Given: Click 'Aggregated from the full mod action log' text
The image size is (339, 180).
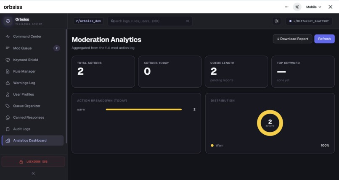Looking at the screenshot, I should (x=103, y=48).
